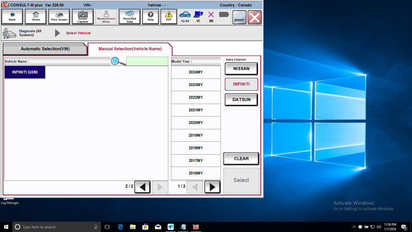This screenshot has height=232, width=412.
Task: Click the magnifier search icon
Action: click(x=118, y=61)
